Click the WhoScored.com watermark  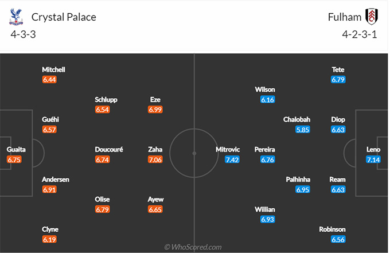point(193,247)
